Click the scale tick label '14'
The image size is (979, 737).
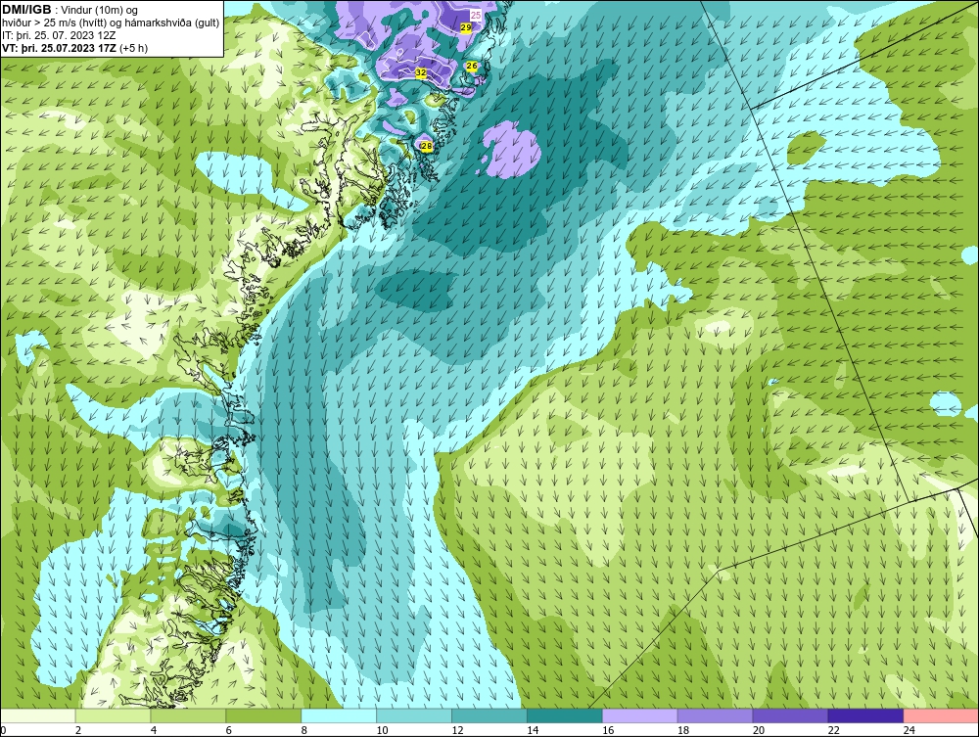tap(533, 730)
